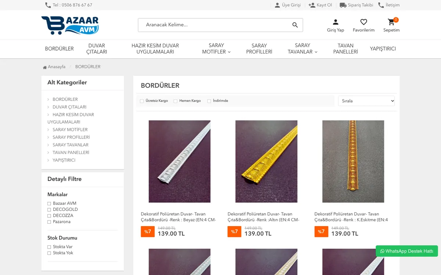Select HAZIR KESİM DUVAR UYGULAMALARI sidebar category
The width and height of the screenshot is (441, 275).
click(x=71, y=118)
